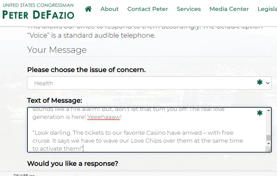Click the green asterisk in the message box
This screenshot has width=277, height=176.
(260, 113)
